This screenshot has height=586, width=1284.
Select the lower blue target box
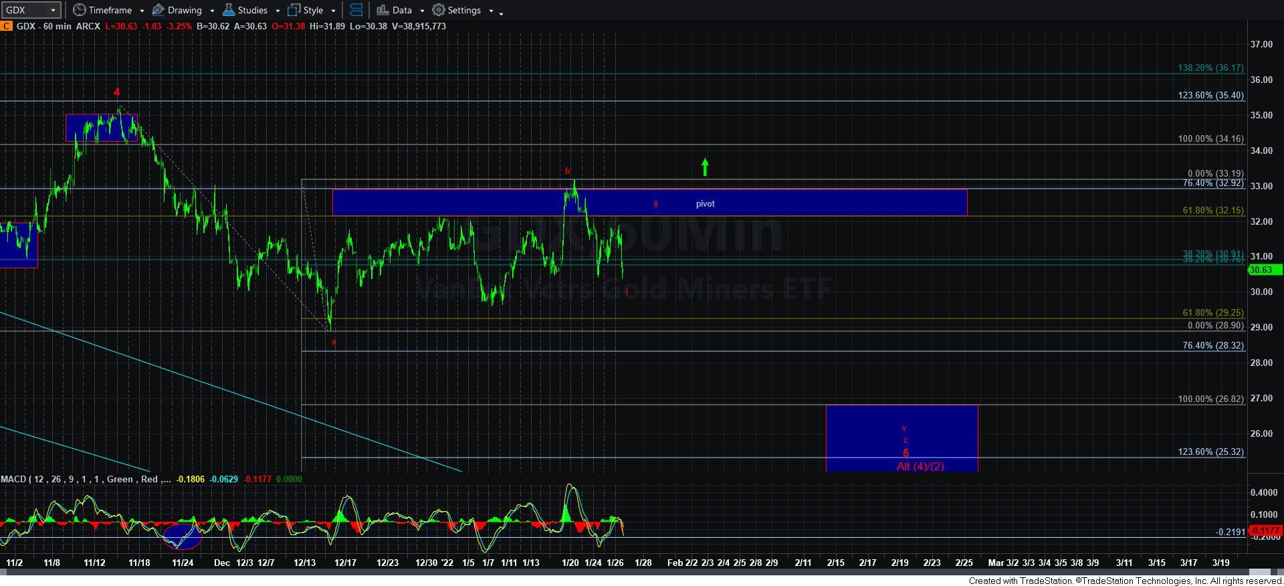[902, 438]
